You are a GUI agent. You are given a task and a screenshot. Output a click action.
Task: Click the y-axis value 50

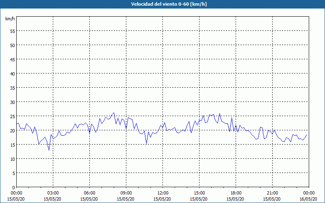point(13,45)
